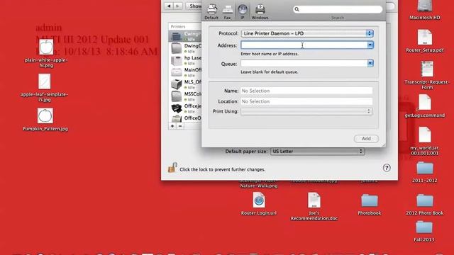The width and height of the screenshot is (454, 255).
Task: Open the Protocol dropdown
Action: (x=307, y=33)
